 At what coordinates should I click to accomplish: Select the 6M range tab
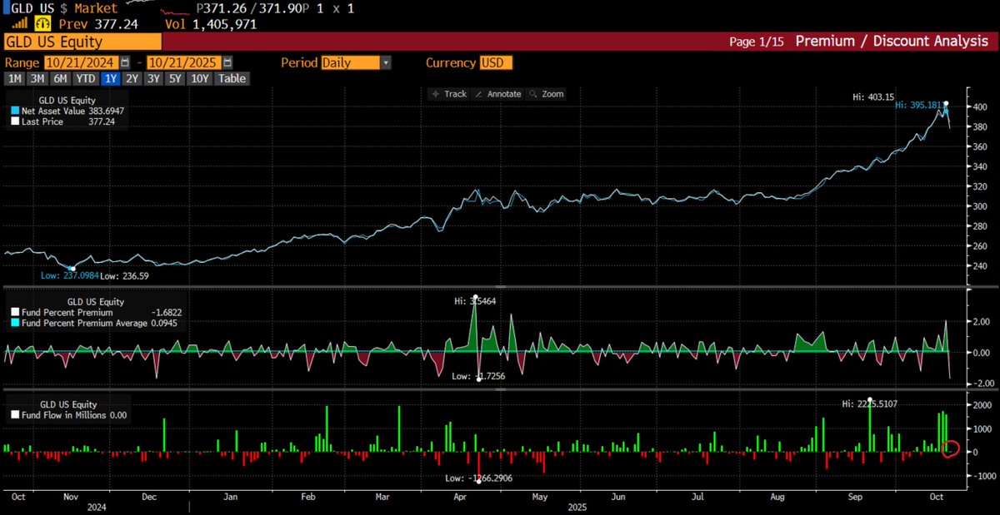pyautogui.click(x=60, y=78)
